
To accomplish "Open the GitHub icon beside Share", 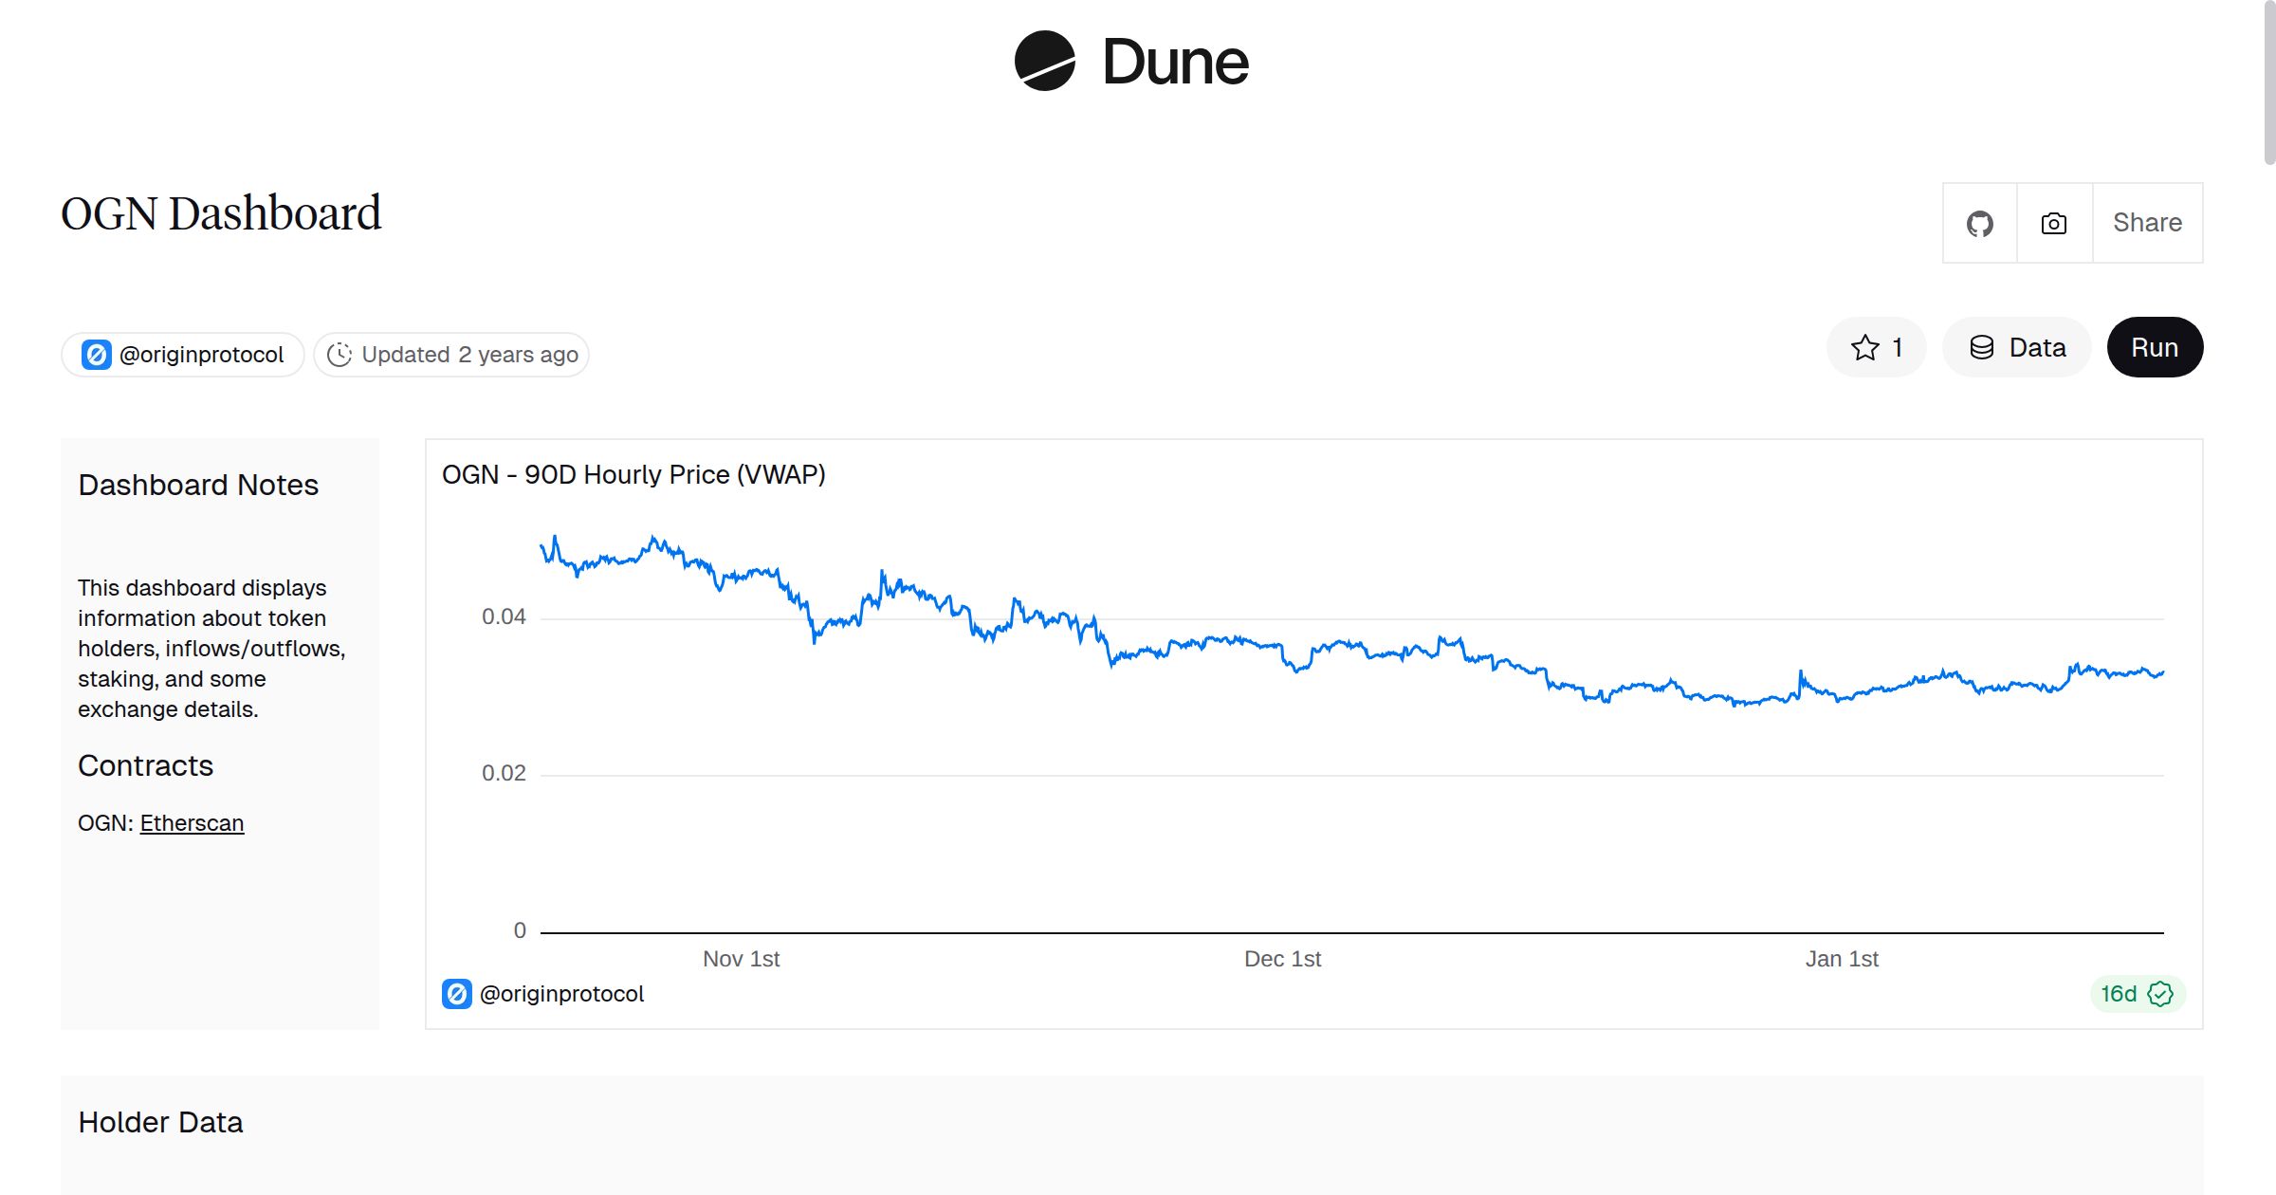I will point(1980,222).
